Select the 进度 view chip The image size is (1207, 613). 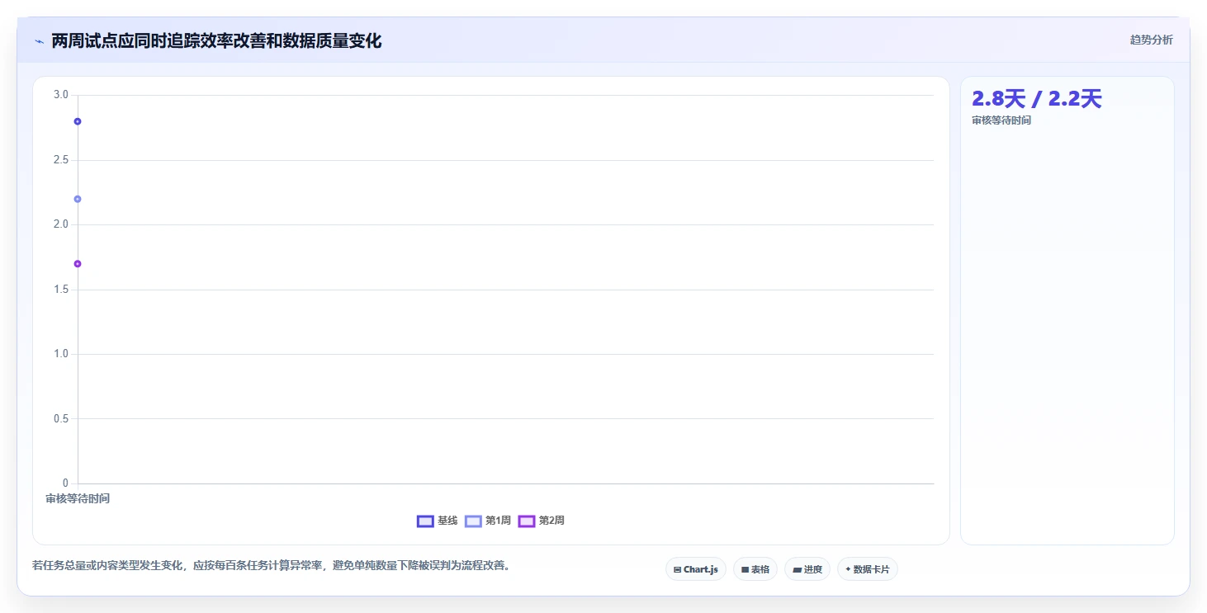coord(807,569)
